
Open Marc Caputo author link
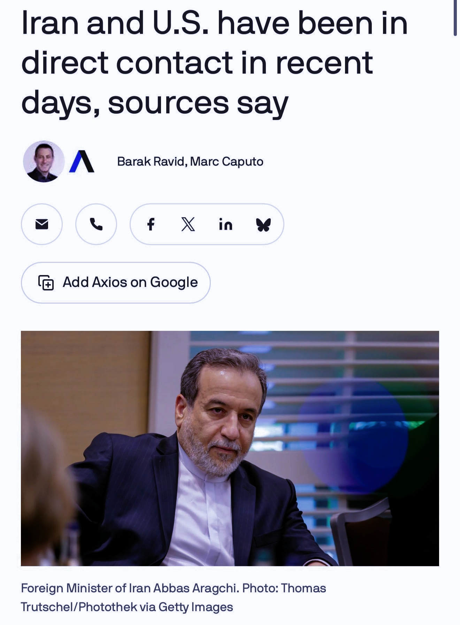[227, 161]
